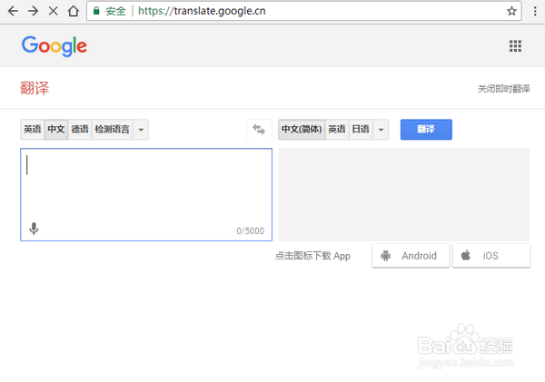Select 英语 as target language

337,129
